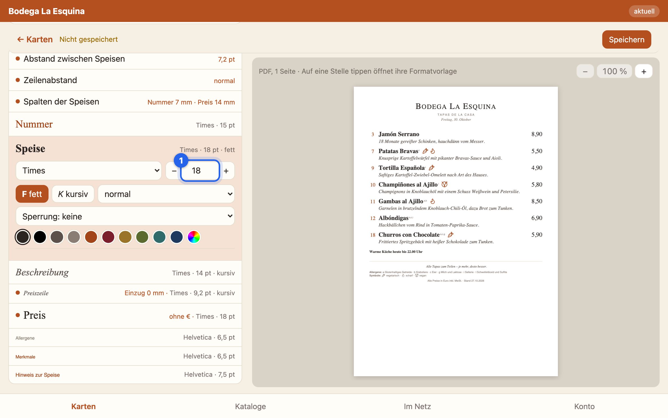Image resolution: width=668 pixels, height=418 pixels.
Task: Click the Speichern button
Action: pos(626,39)
